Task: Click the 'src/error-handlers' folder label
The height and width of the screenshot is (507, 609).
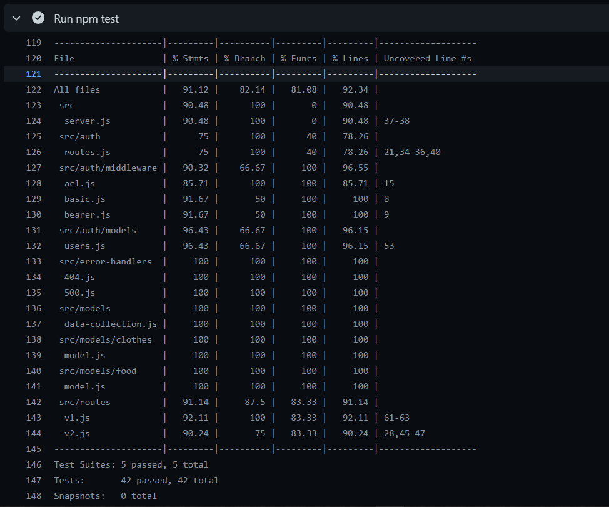Action: pyautogui.click(x=105, y=262)
